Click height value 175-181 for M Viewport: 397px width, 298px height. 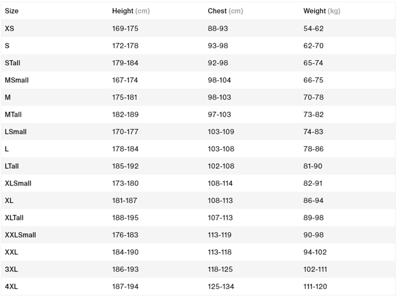(125, 97)
